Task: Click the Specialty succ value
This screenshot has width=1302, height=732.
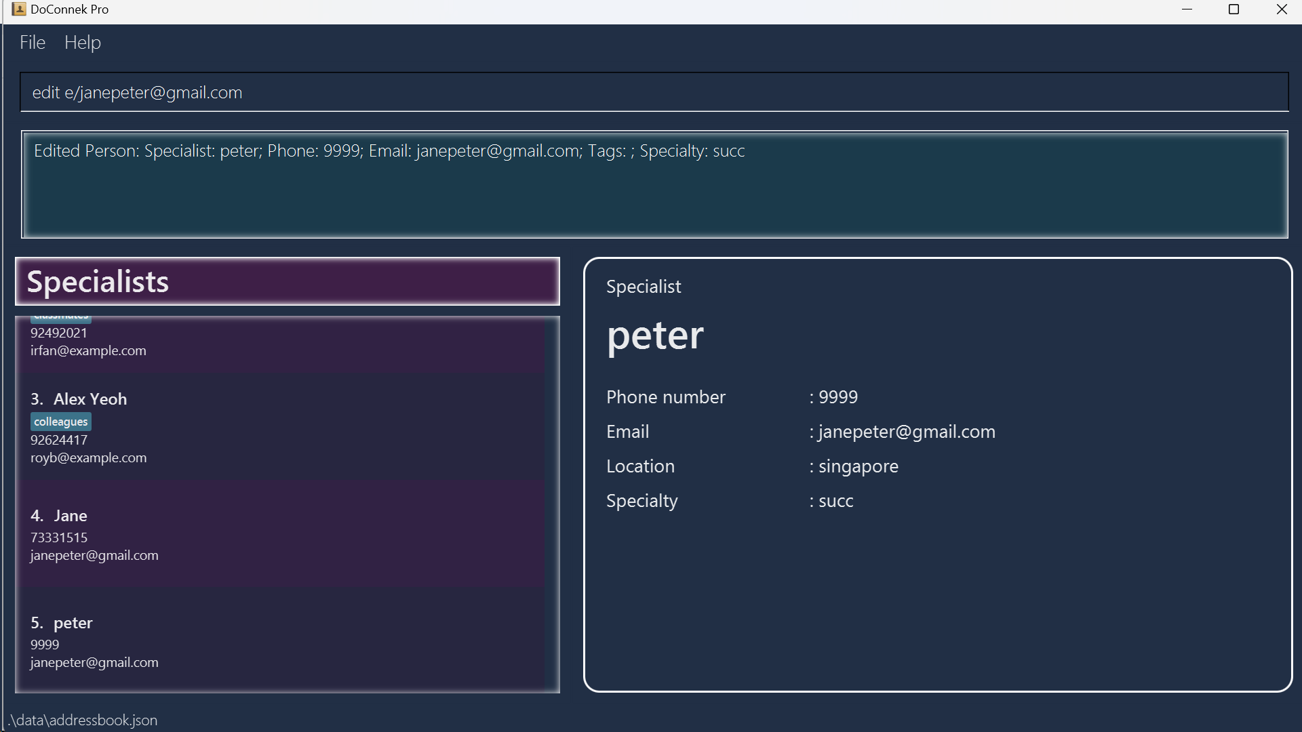Action: coord(835,501)
